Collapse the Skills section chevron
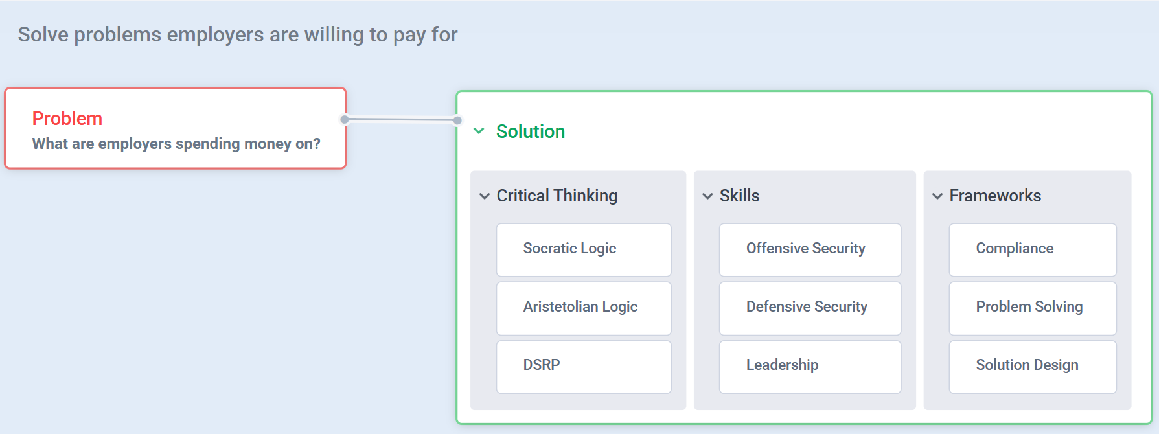Screen dimensions: 1159x434 pos(707,196)
